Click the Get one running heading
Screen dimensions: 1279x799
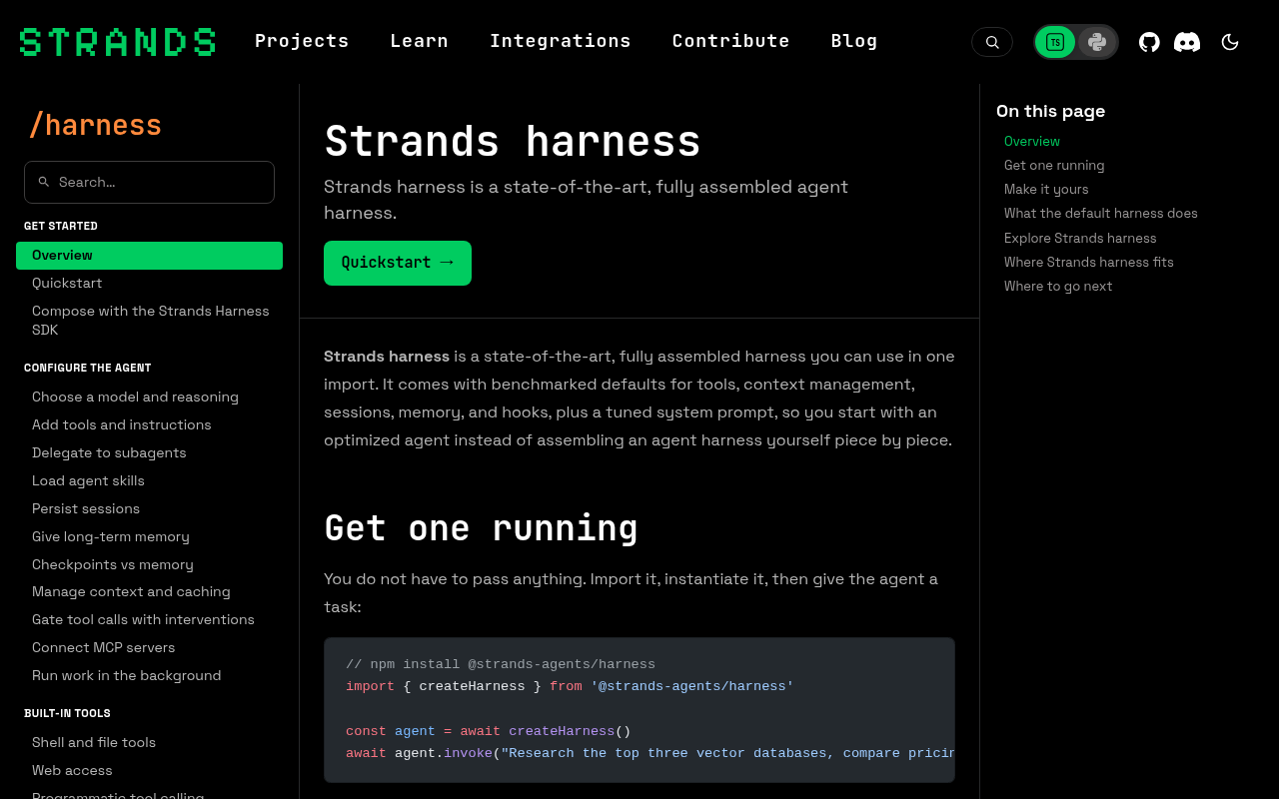pyautogui.click(x=481, y=527)
